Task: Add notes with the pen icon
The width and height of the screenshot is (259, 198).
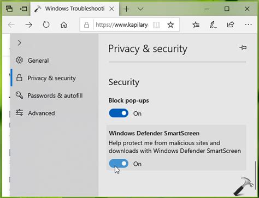Action: (x=213, y=25)
